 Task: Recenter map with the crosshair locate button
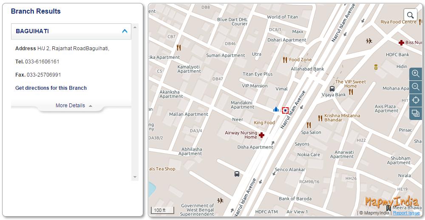(x=416, y=100)
